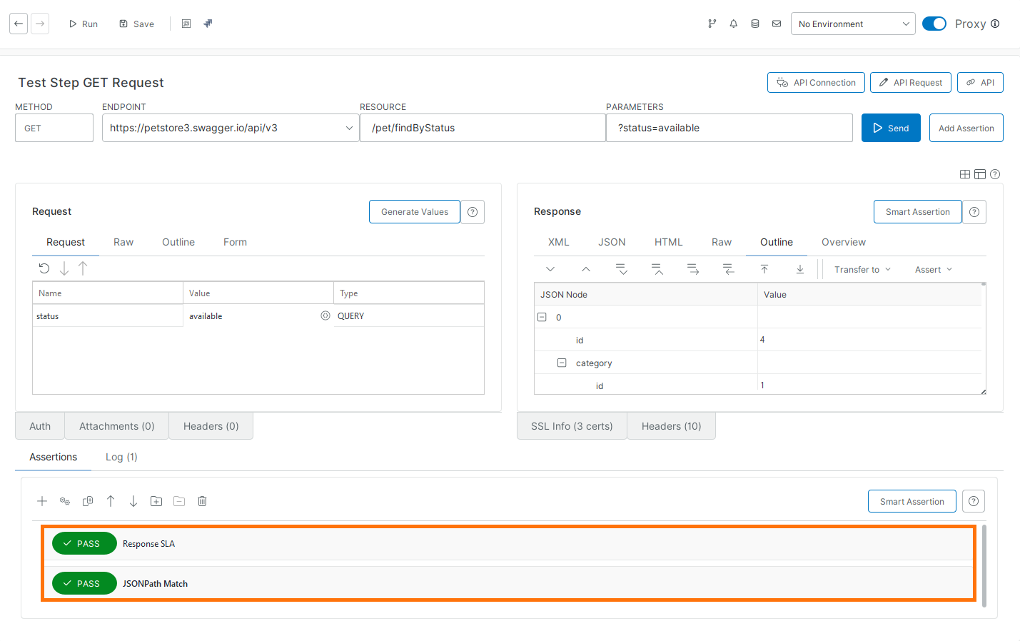
Task: Toggle the Proxy switch
Action: pos(934,24)
